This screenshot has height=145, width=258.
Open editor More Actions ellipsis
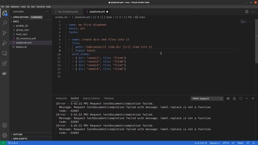click(x=253, y=12)
